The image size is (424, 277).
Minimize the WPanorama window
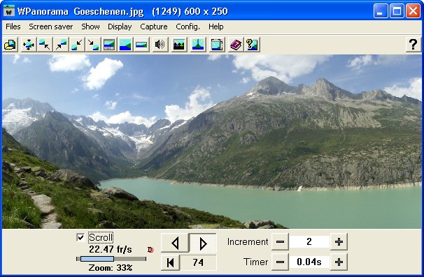pos(381,11)
